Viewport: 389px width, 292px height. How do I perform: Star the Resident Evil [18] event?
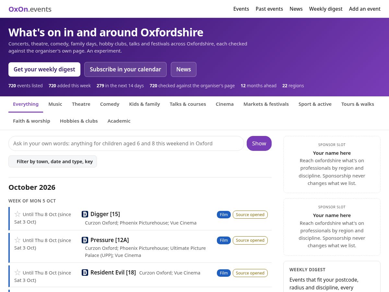pyautogui.click(x=18, y=273)
